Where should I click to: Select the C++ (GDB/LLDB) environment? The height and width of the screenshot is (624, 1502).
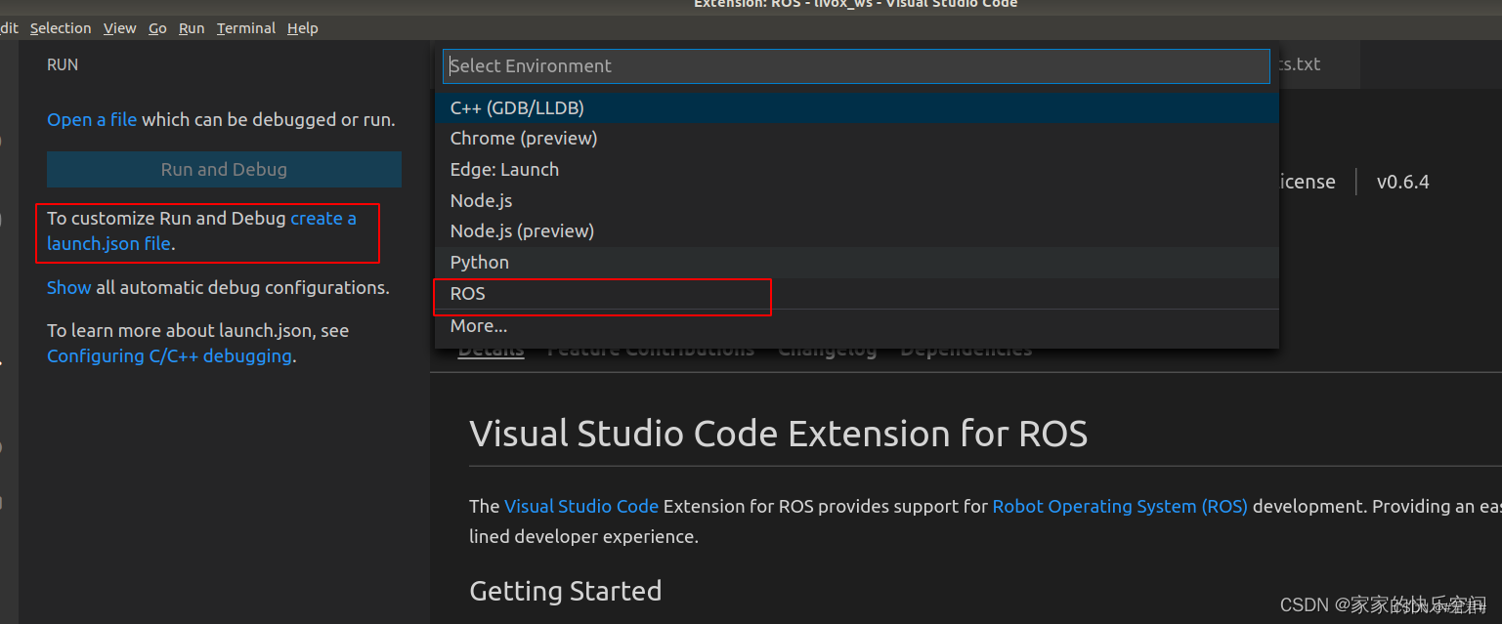click(x=517, y=107)
